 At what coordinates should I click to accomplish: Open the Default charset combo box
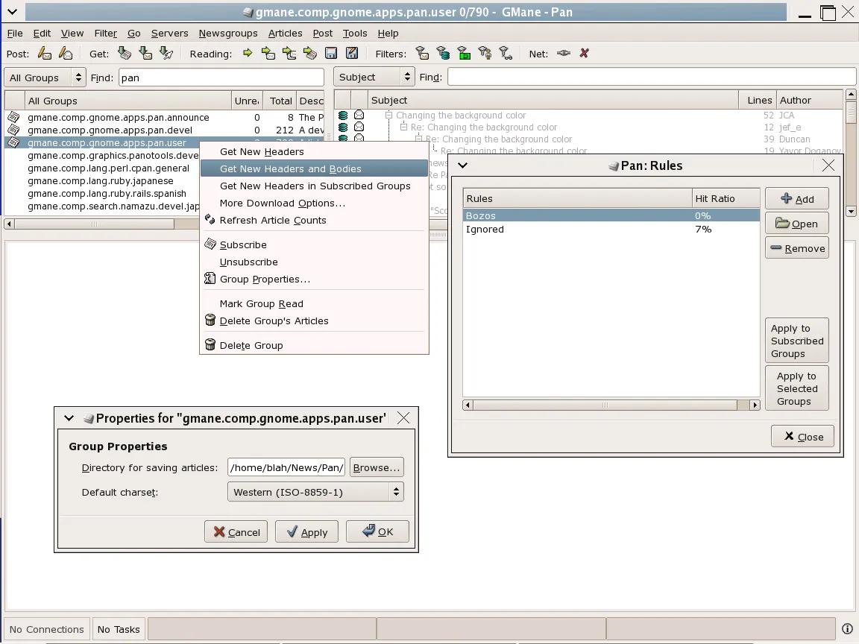tap(315, 492)
